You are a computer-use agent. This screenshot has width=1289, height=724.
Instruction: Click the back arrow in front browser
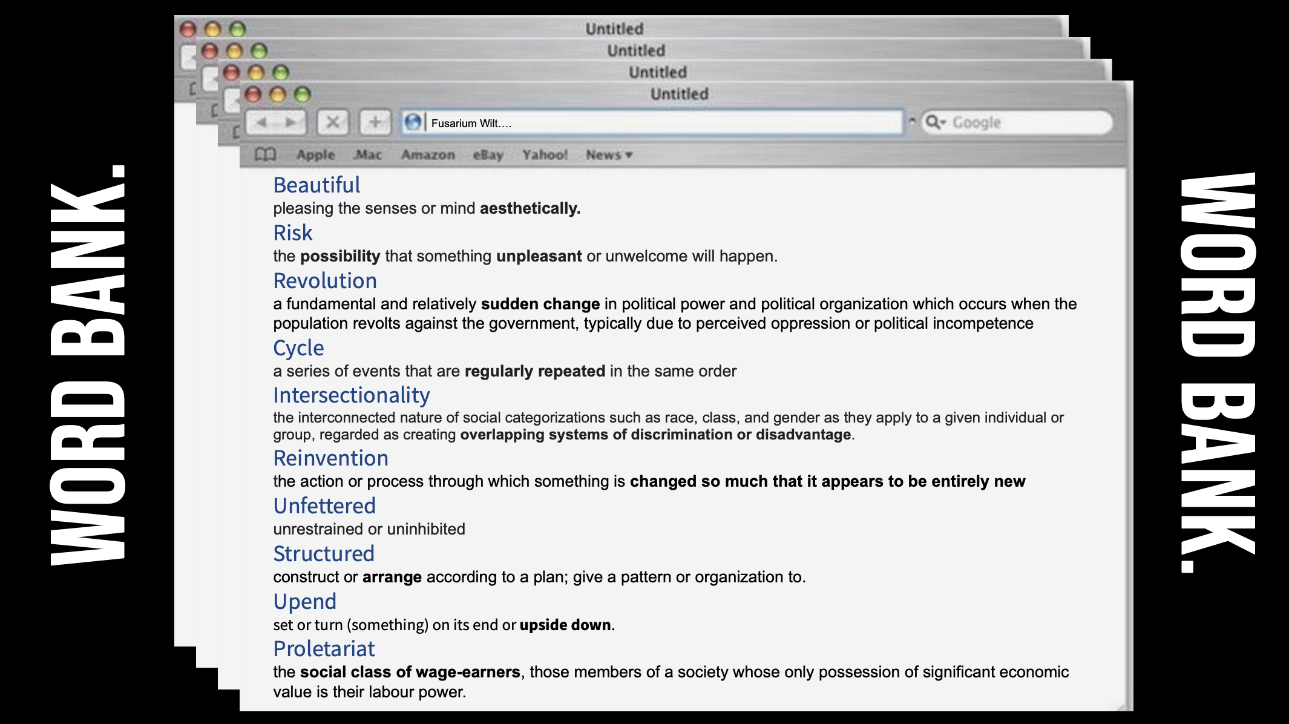click(262, 122)
